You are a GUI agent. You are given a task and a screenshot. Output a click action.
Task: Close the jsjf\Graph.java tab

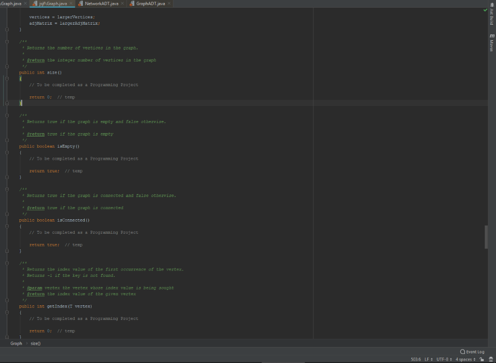pyautogui.click(x=71, y=3)
